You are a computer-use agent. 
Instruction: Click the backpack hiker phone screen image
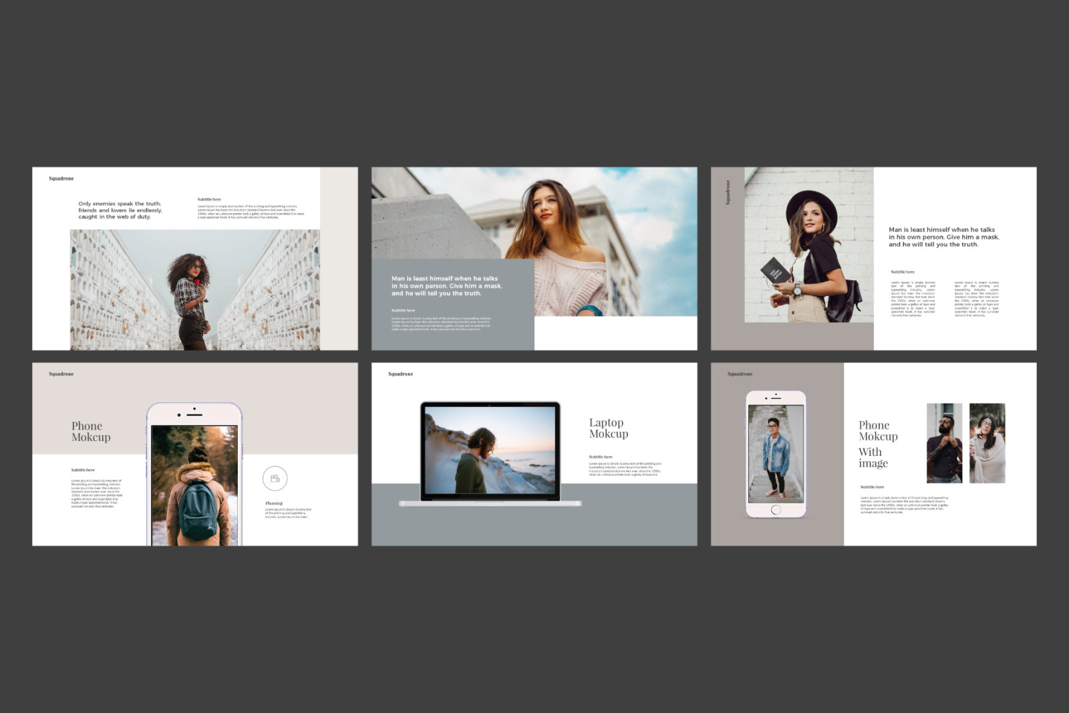[194, 484]
